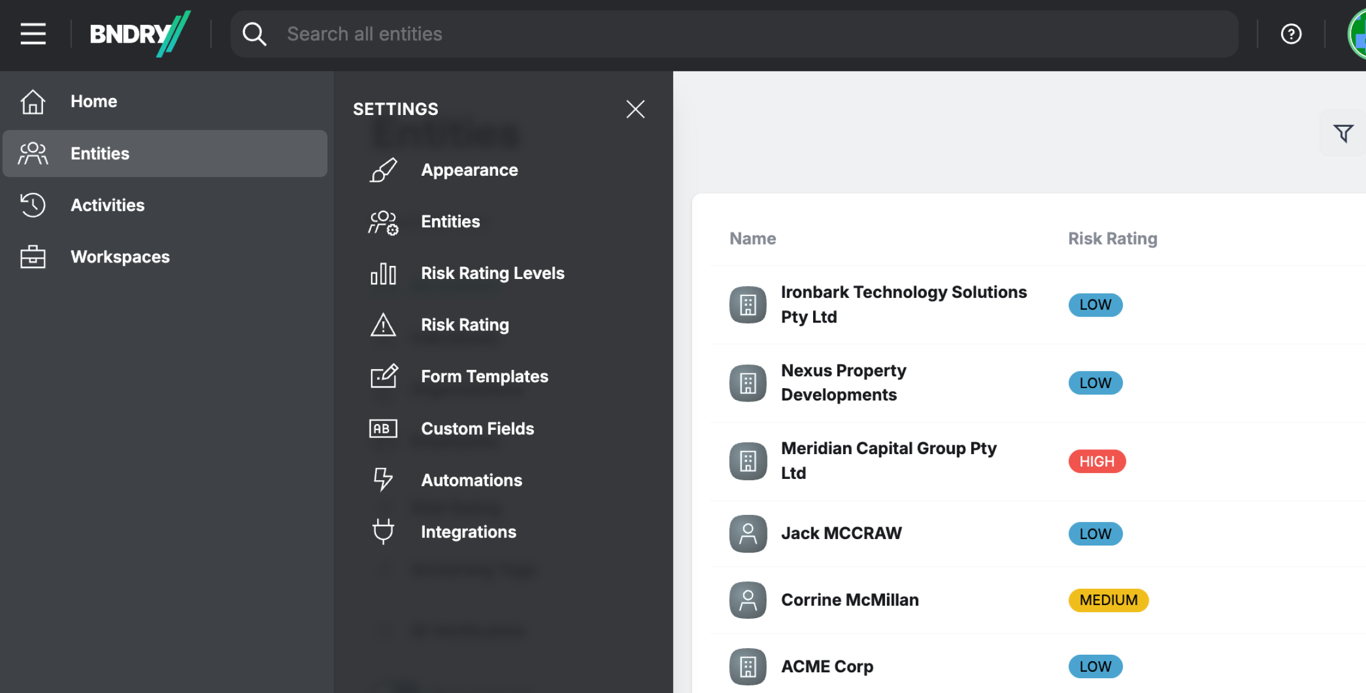Click the LOW badge for Jack MCCRAW

(x=1096, y=534)
